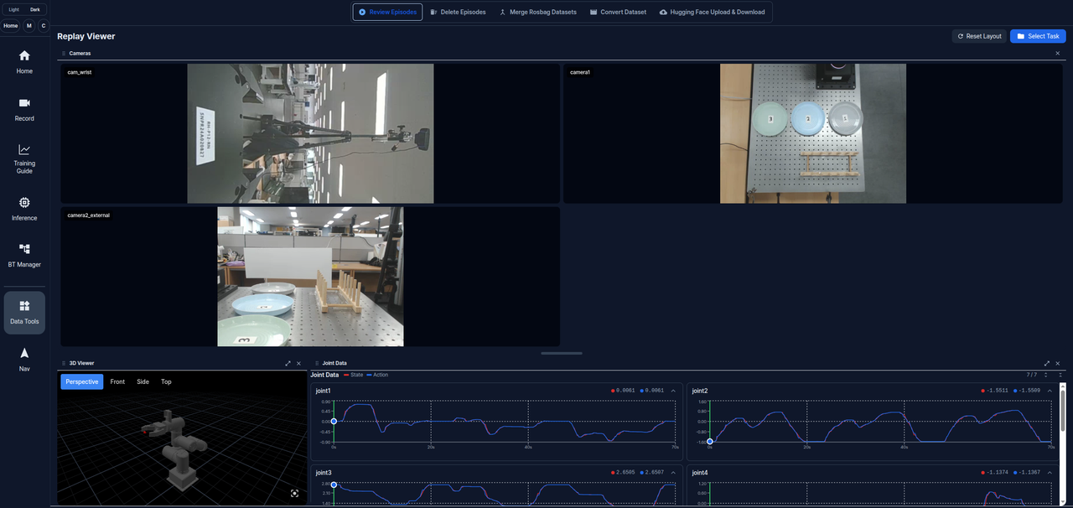Click the small Home pill button
The height and width of the screenshot is (508, 1073).
[11, 26]
